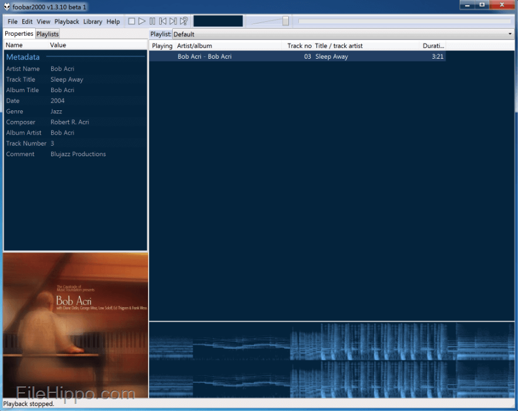The width and height of the screenshot is (518, 411).
Task: Select the Comment Blujazz Productions row
Action: [x=75, y=154]
